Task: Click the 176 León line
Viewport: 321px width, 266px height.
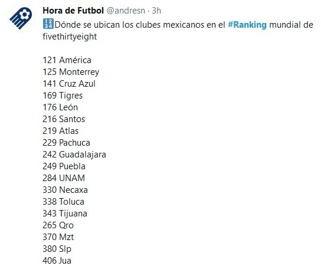Action: click(60, 107)
